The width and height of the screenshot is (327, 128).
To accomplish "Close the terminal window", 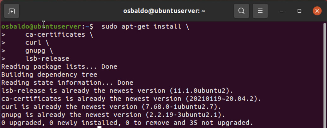I will [x=317, y=11].
